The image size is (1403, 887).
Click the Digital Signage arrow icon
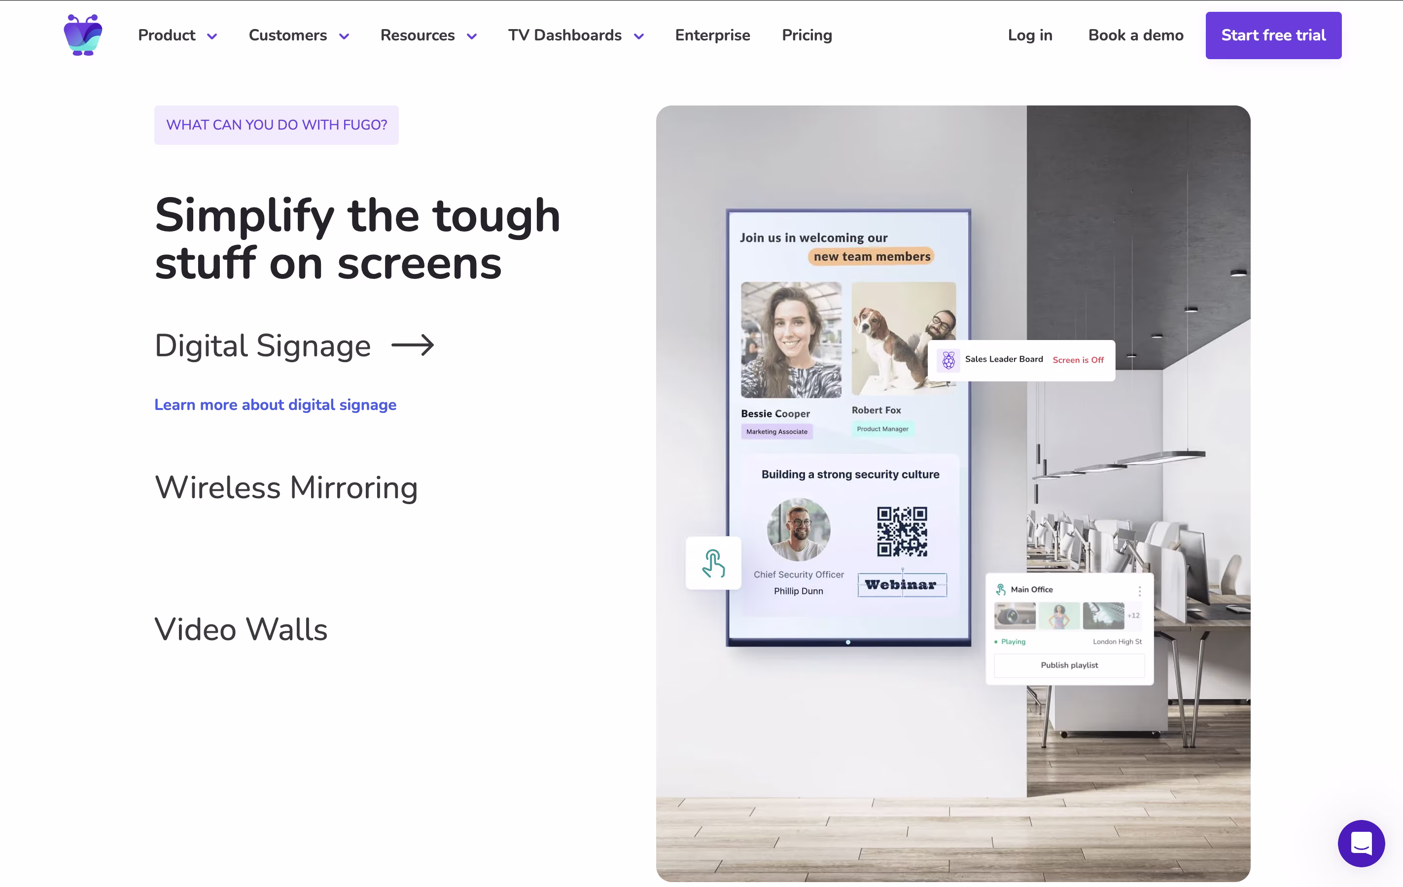pyautogui.click(x=413, y=345)
